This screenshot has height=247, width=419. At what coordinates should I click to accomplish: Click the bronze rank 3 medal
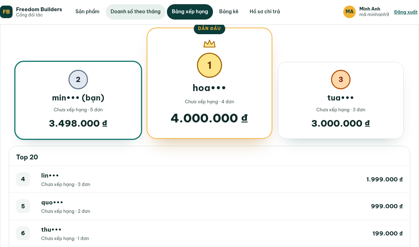(341, 80)
